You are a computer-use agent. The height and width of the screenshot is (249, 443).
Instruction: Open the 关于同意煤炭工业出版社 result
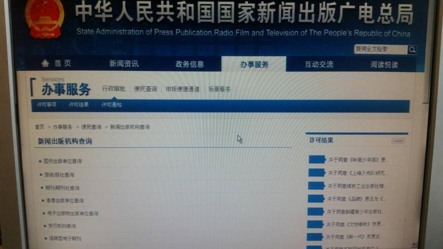pos(357,186)
